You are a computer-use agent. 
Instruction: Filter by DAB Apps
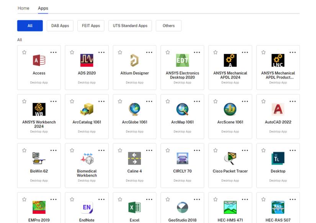[60, 26]
